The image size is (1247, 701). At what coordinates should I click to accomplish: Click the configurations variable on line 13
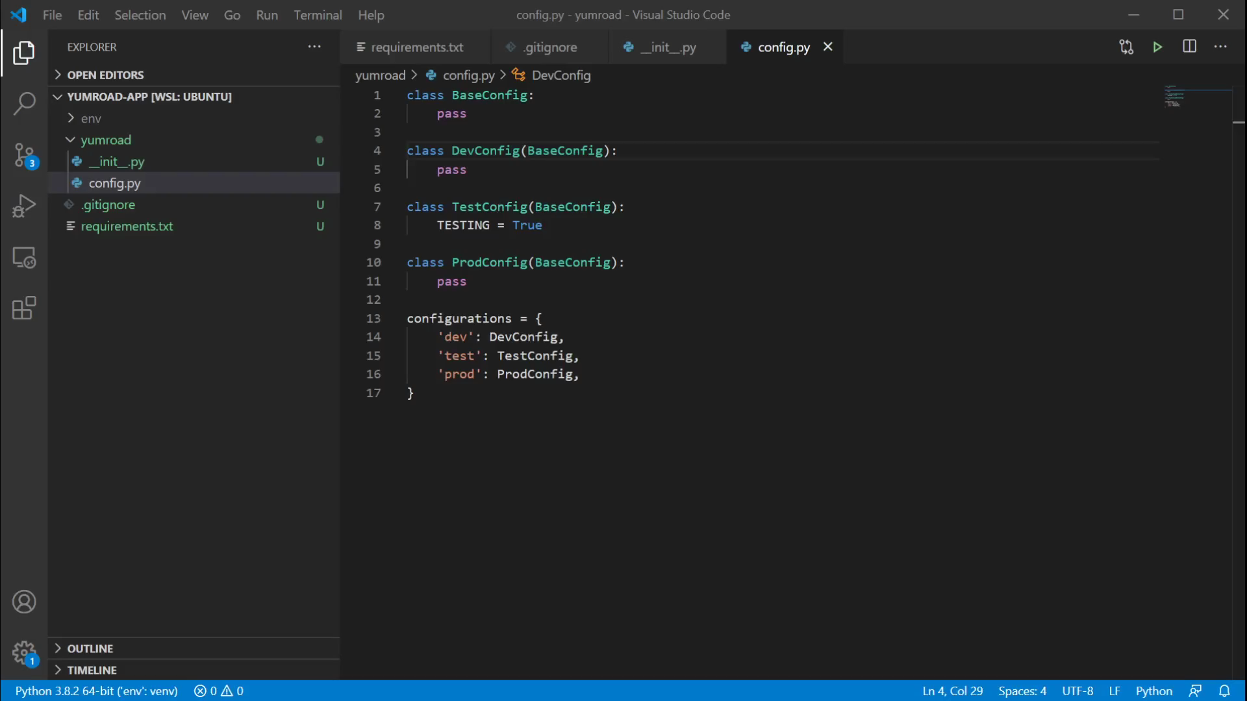(459, 319)
